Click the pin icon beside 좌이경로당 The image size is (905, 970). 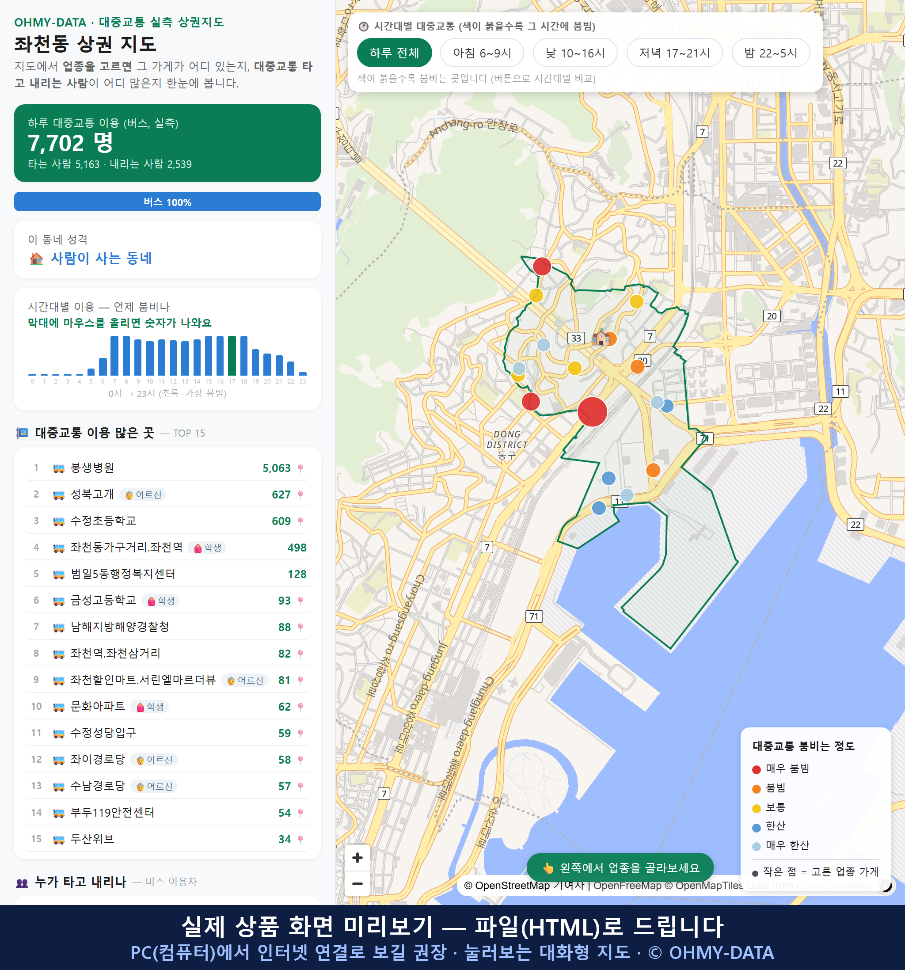coord(300,760)
